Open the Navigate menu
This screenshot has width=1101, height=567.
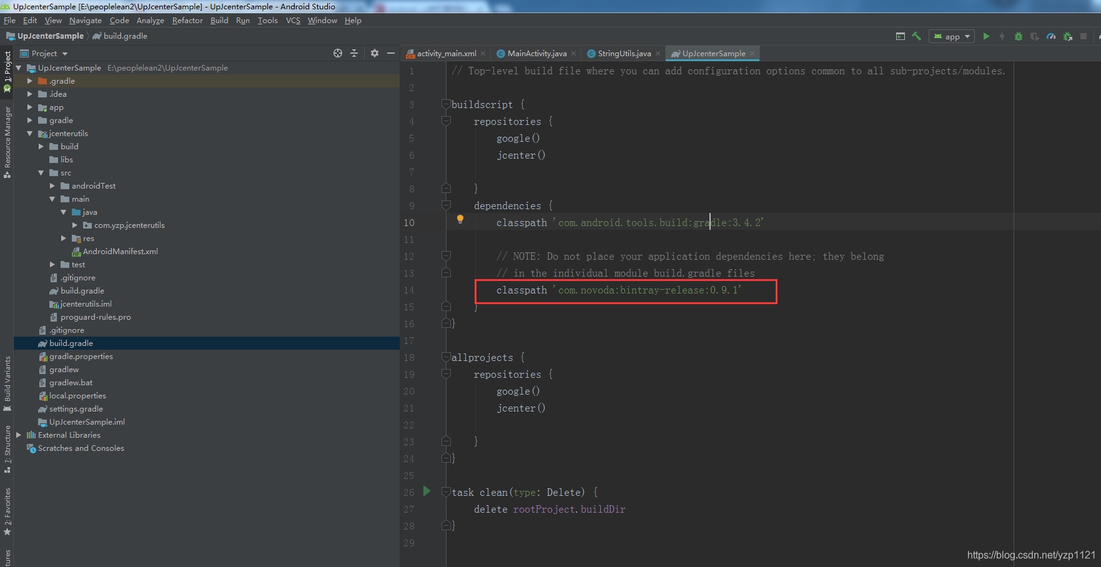(x=86, y=21)
